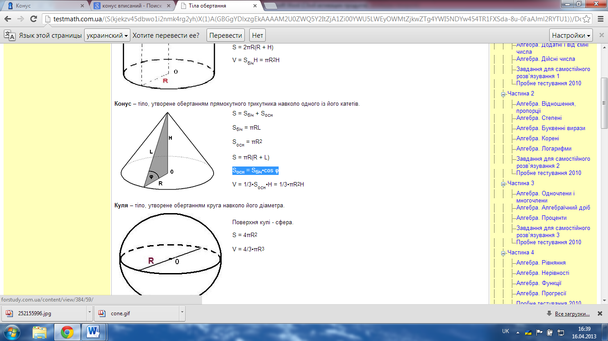Screen dimensions: 608x341
Task: Open "Алгебра. Логарифми" link
Action: click(x=544, y=148)
